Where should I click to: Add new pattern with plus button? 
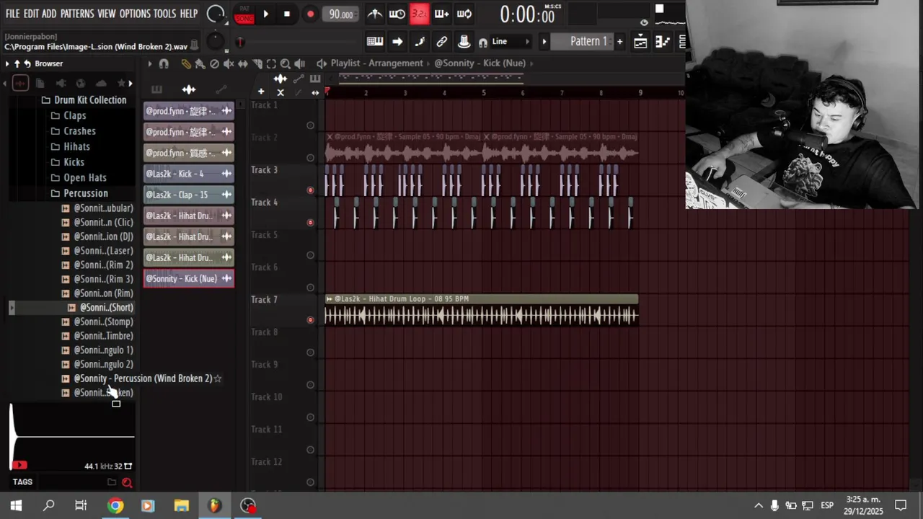[x=619, y=42]
